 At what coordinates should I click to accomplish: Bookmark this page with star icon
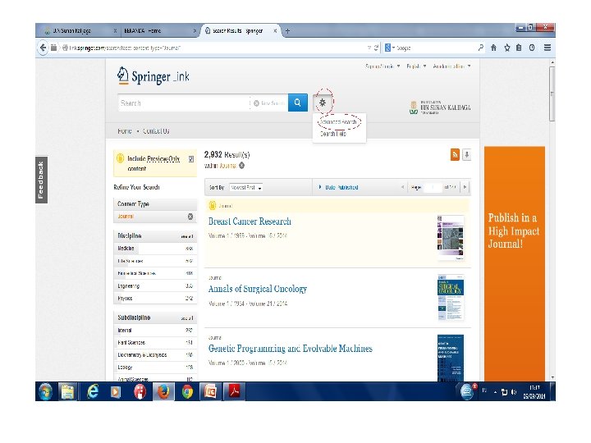pyautogui.click(x=507, y=48)
